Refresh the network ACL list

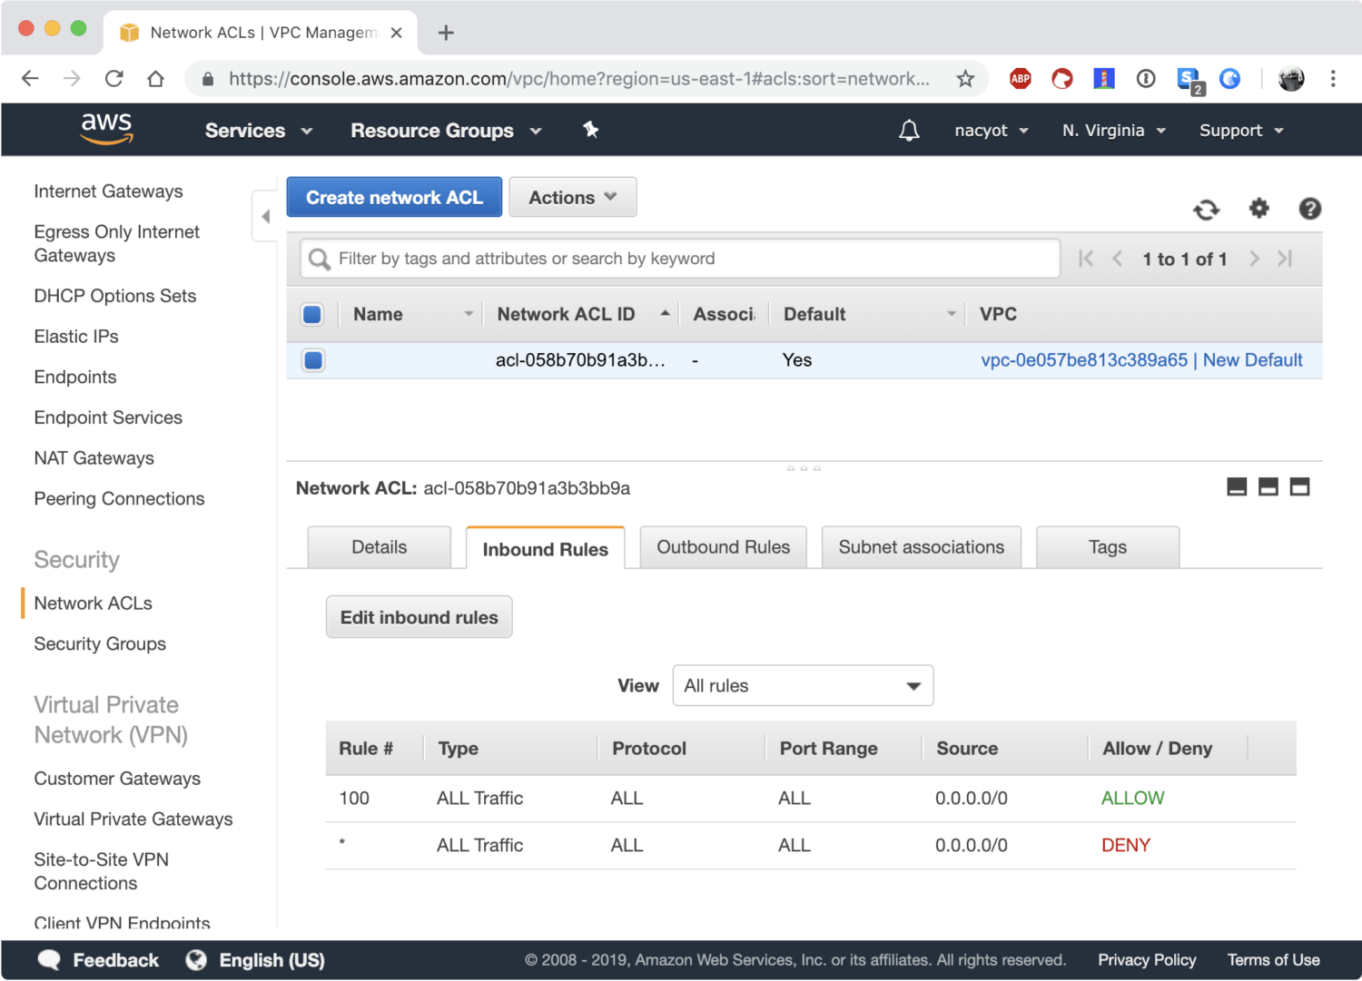coord(1206,210)
